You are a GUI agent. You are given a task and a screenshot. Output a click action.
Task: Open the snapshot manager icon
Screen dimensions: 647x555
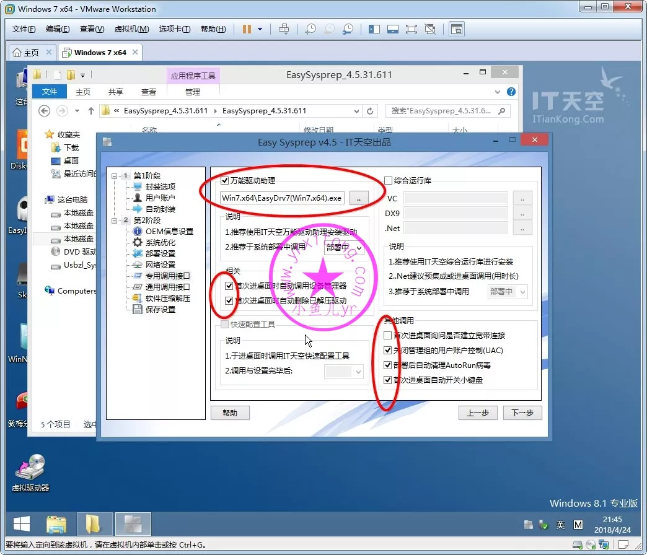pos(348,29)
